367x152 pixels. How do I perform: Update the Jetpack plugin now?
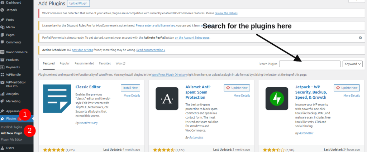pyautogui.click(x=347, y=88)
